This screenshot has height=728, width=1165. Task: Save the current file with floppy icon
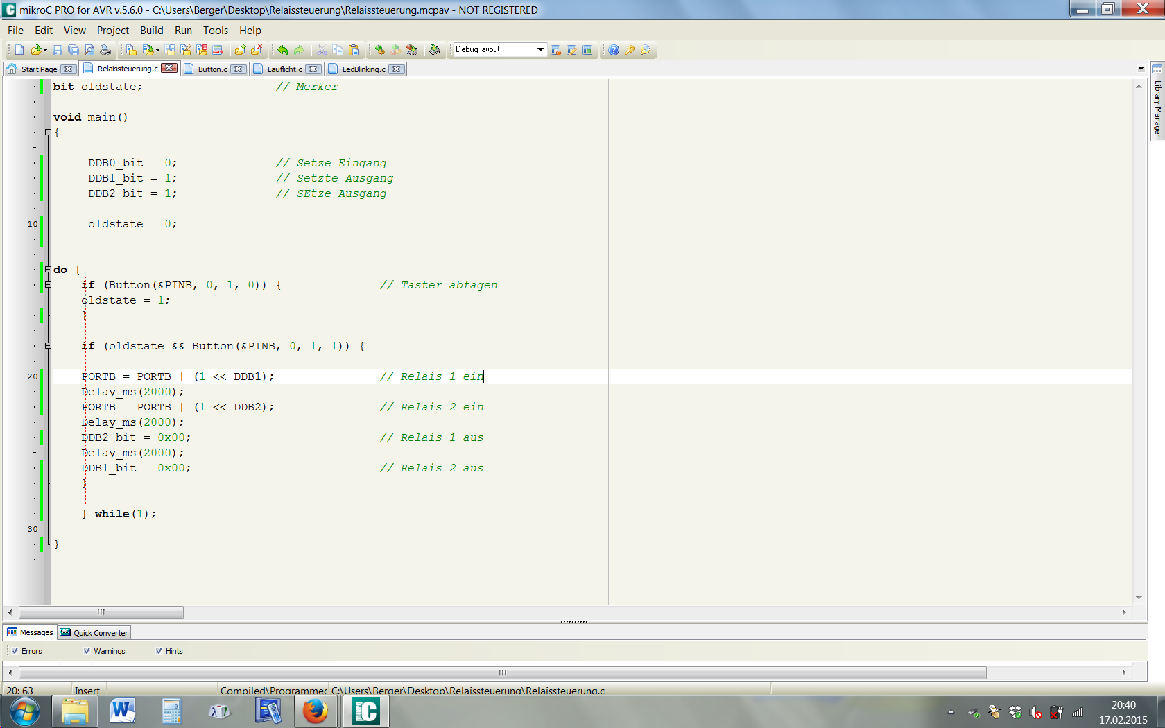(58, 50)
